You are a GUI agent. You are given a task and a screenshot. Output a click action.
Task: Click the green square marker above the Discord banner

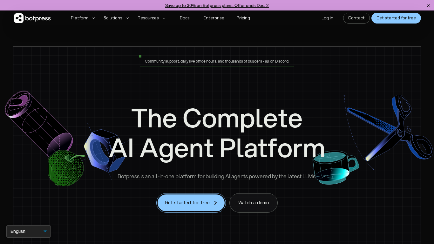140,56
